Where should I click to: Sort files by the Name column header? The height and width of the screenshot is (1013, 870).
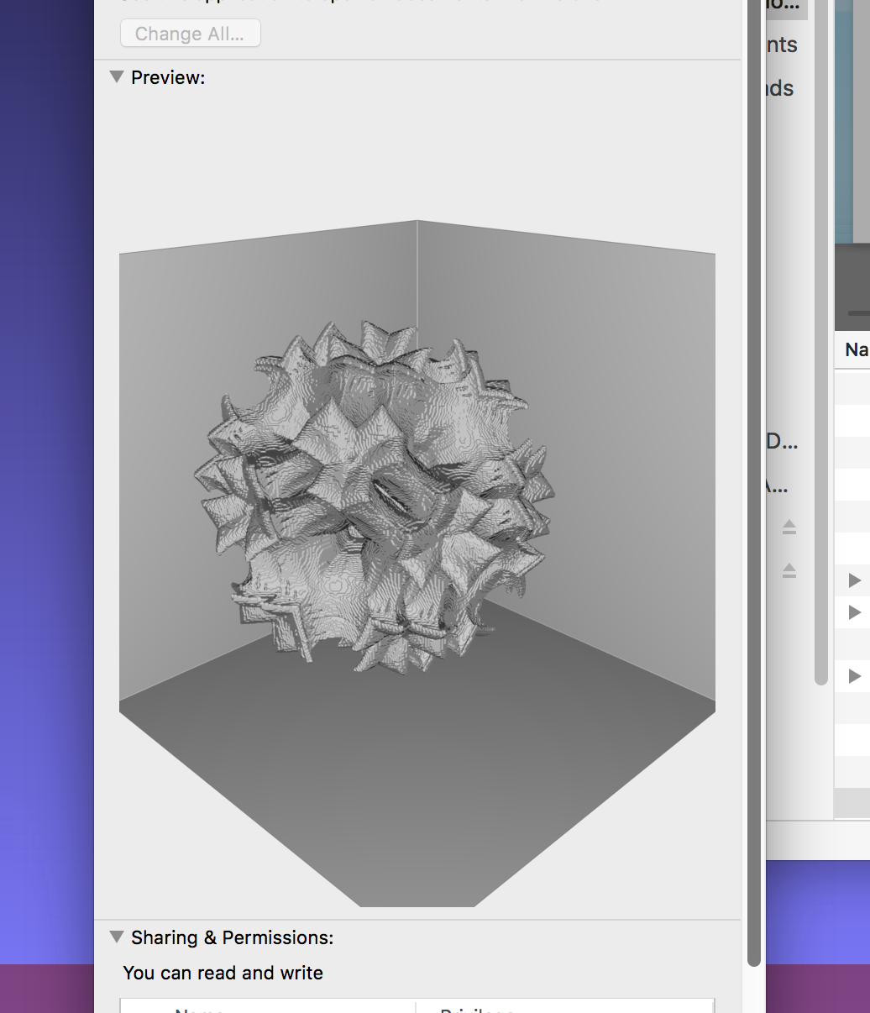(854, 350)
